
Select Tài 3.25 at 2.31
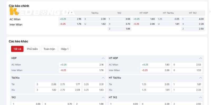point(94,84)
